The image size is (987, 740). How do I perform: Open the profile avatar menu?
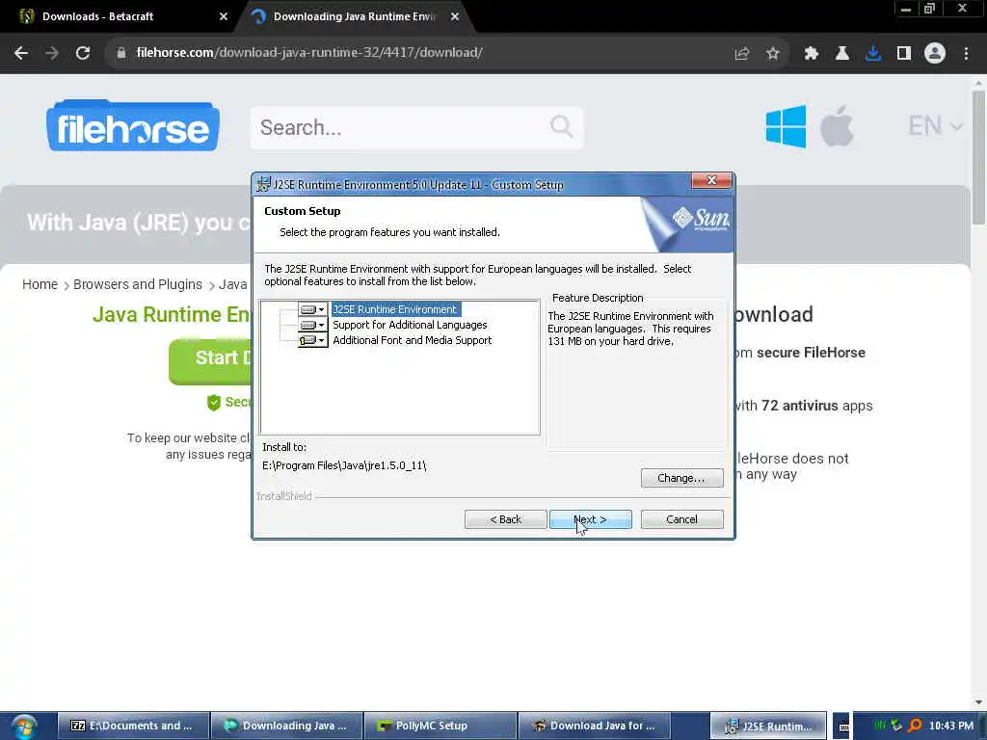(935, 54)
